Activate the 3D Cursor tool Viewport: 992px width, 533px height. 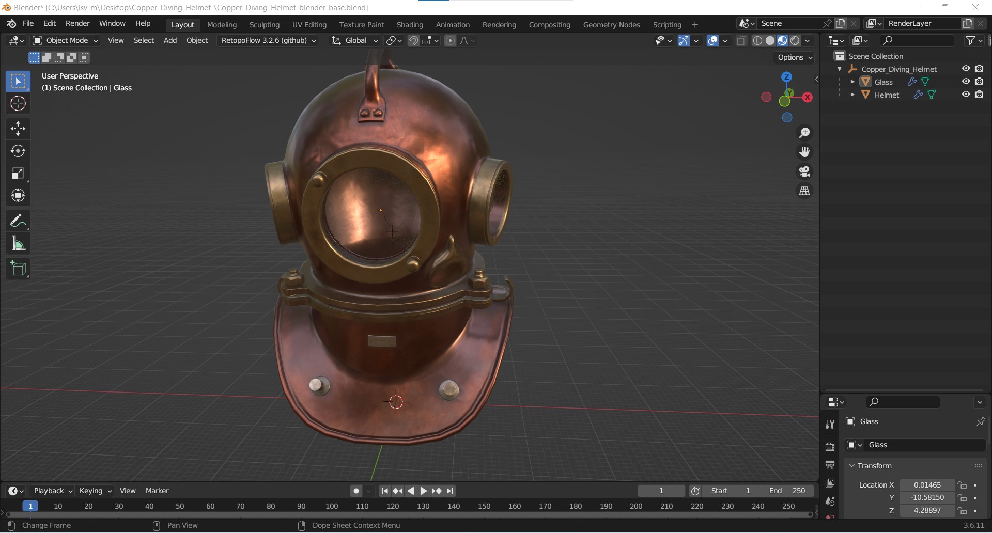tap(18, 104)
